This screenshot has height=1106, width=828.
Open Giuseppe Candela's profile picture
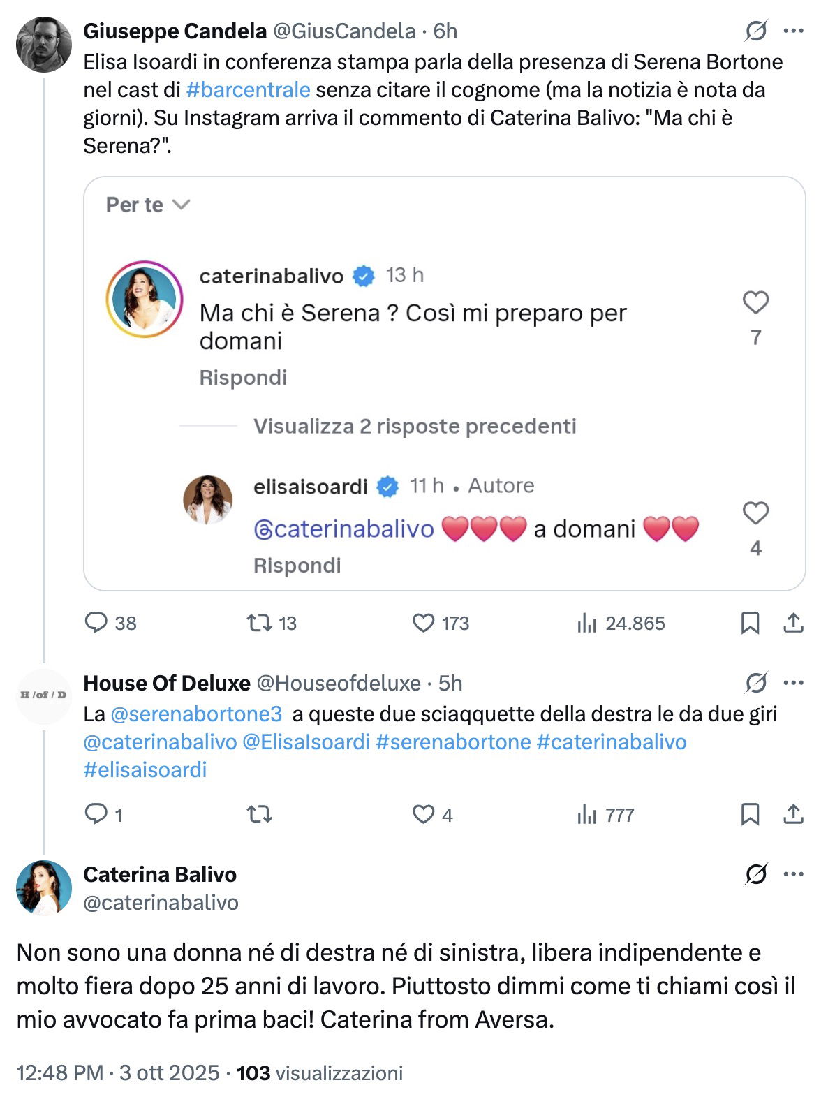44,45
